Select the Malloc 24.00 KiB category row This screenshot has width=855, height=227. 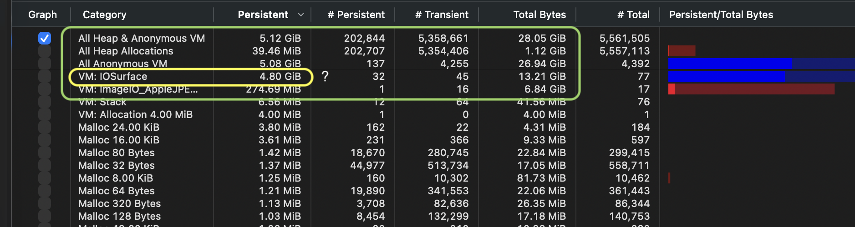coord(119,127)
